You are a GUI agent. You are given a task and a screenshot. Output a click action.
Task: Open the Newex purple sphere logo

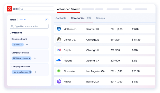pos(59,81)
